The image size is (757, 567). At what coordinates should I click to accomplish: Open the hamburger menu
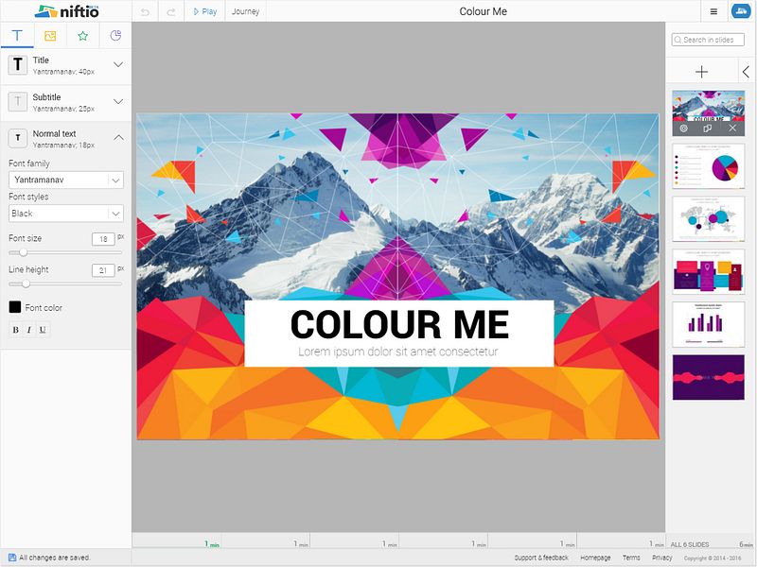(713, 11)
